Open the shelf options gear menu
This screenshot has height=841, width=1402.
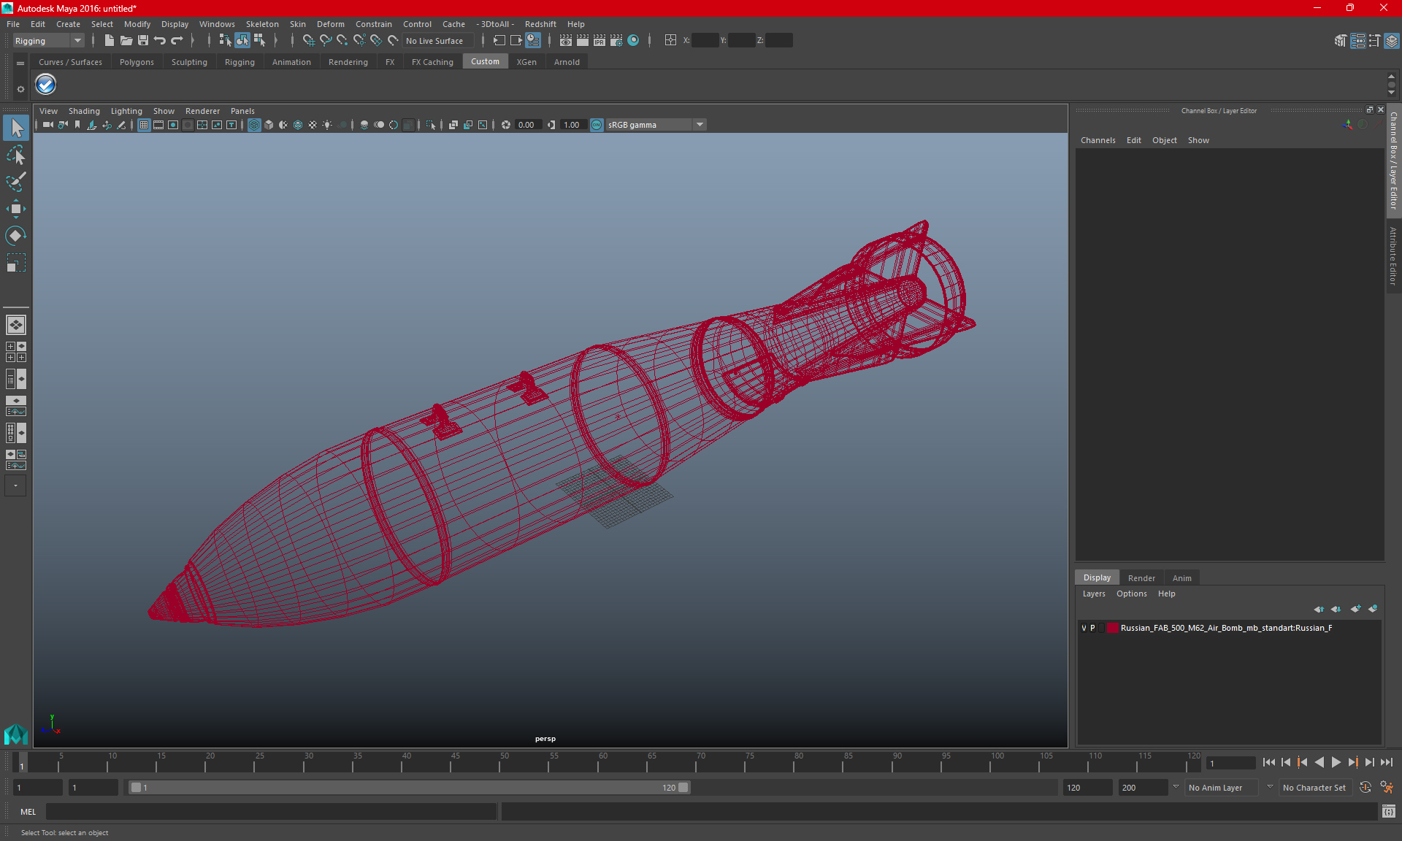tap(20, 89)
